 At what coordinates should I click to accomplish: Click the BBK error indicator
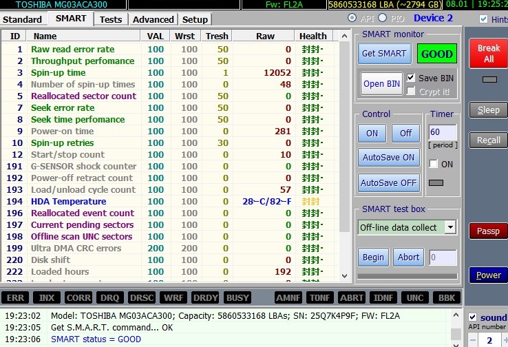447,297
